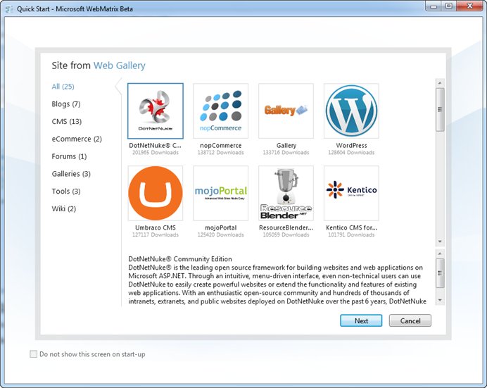Image resolution: width=487 pixels, height=388 pixels.
Task: Filter by CMS (13) category
Action: point(67,121)
